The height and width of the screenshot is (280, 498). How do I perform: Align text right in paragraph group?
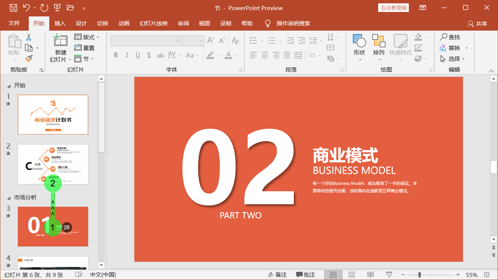tap(276, 55)
